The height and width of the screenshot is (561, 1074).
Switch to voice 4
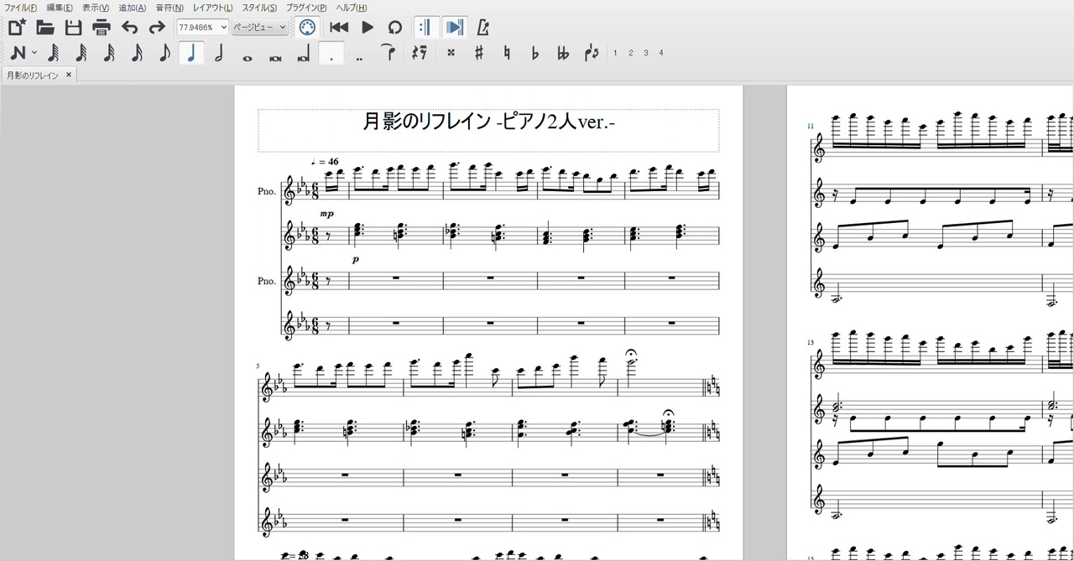tap(661, 53)
